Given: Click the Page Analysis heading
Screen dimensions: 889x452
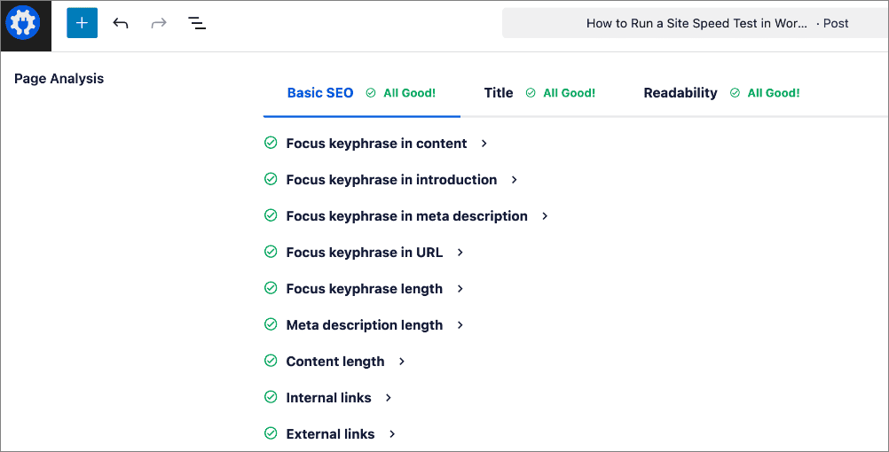Looking at the screenshot, I should pos(59,79).
